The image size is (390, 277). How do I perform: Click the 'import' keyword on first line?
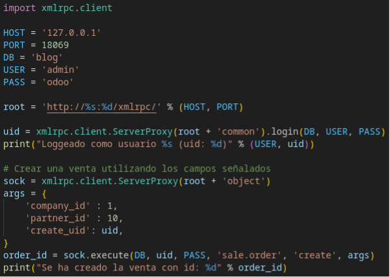coord(19,8)
